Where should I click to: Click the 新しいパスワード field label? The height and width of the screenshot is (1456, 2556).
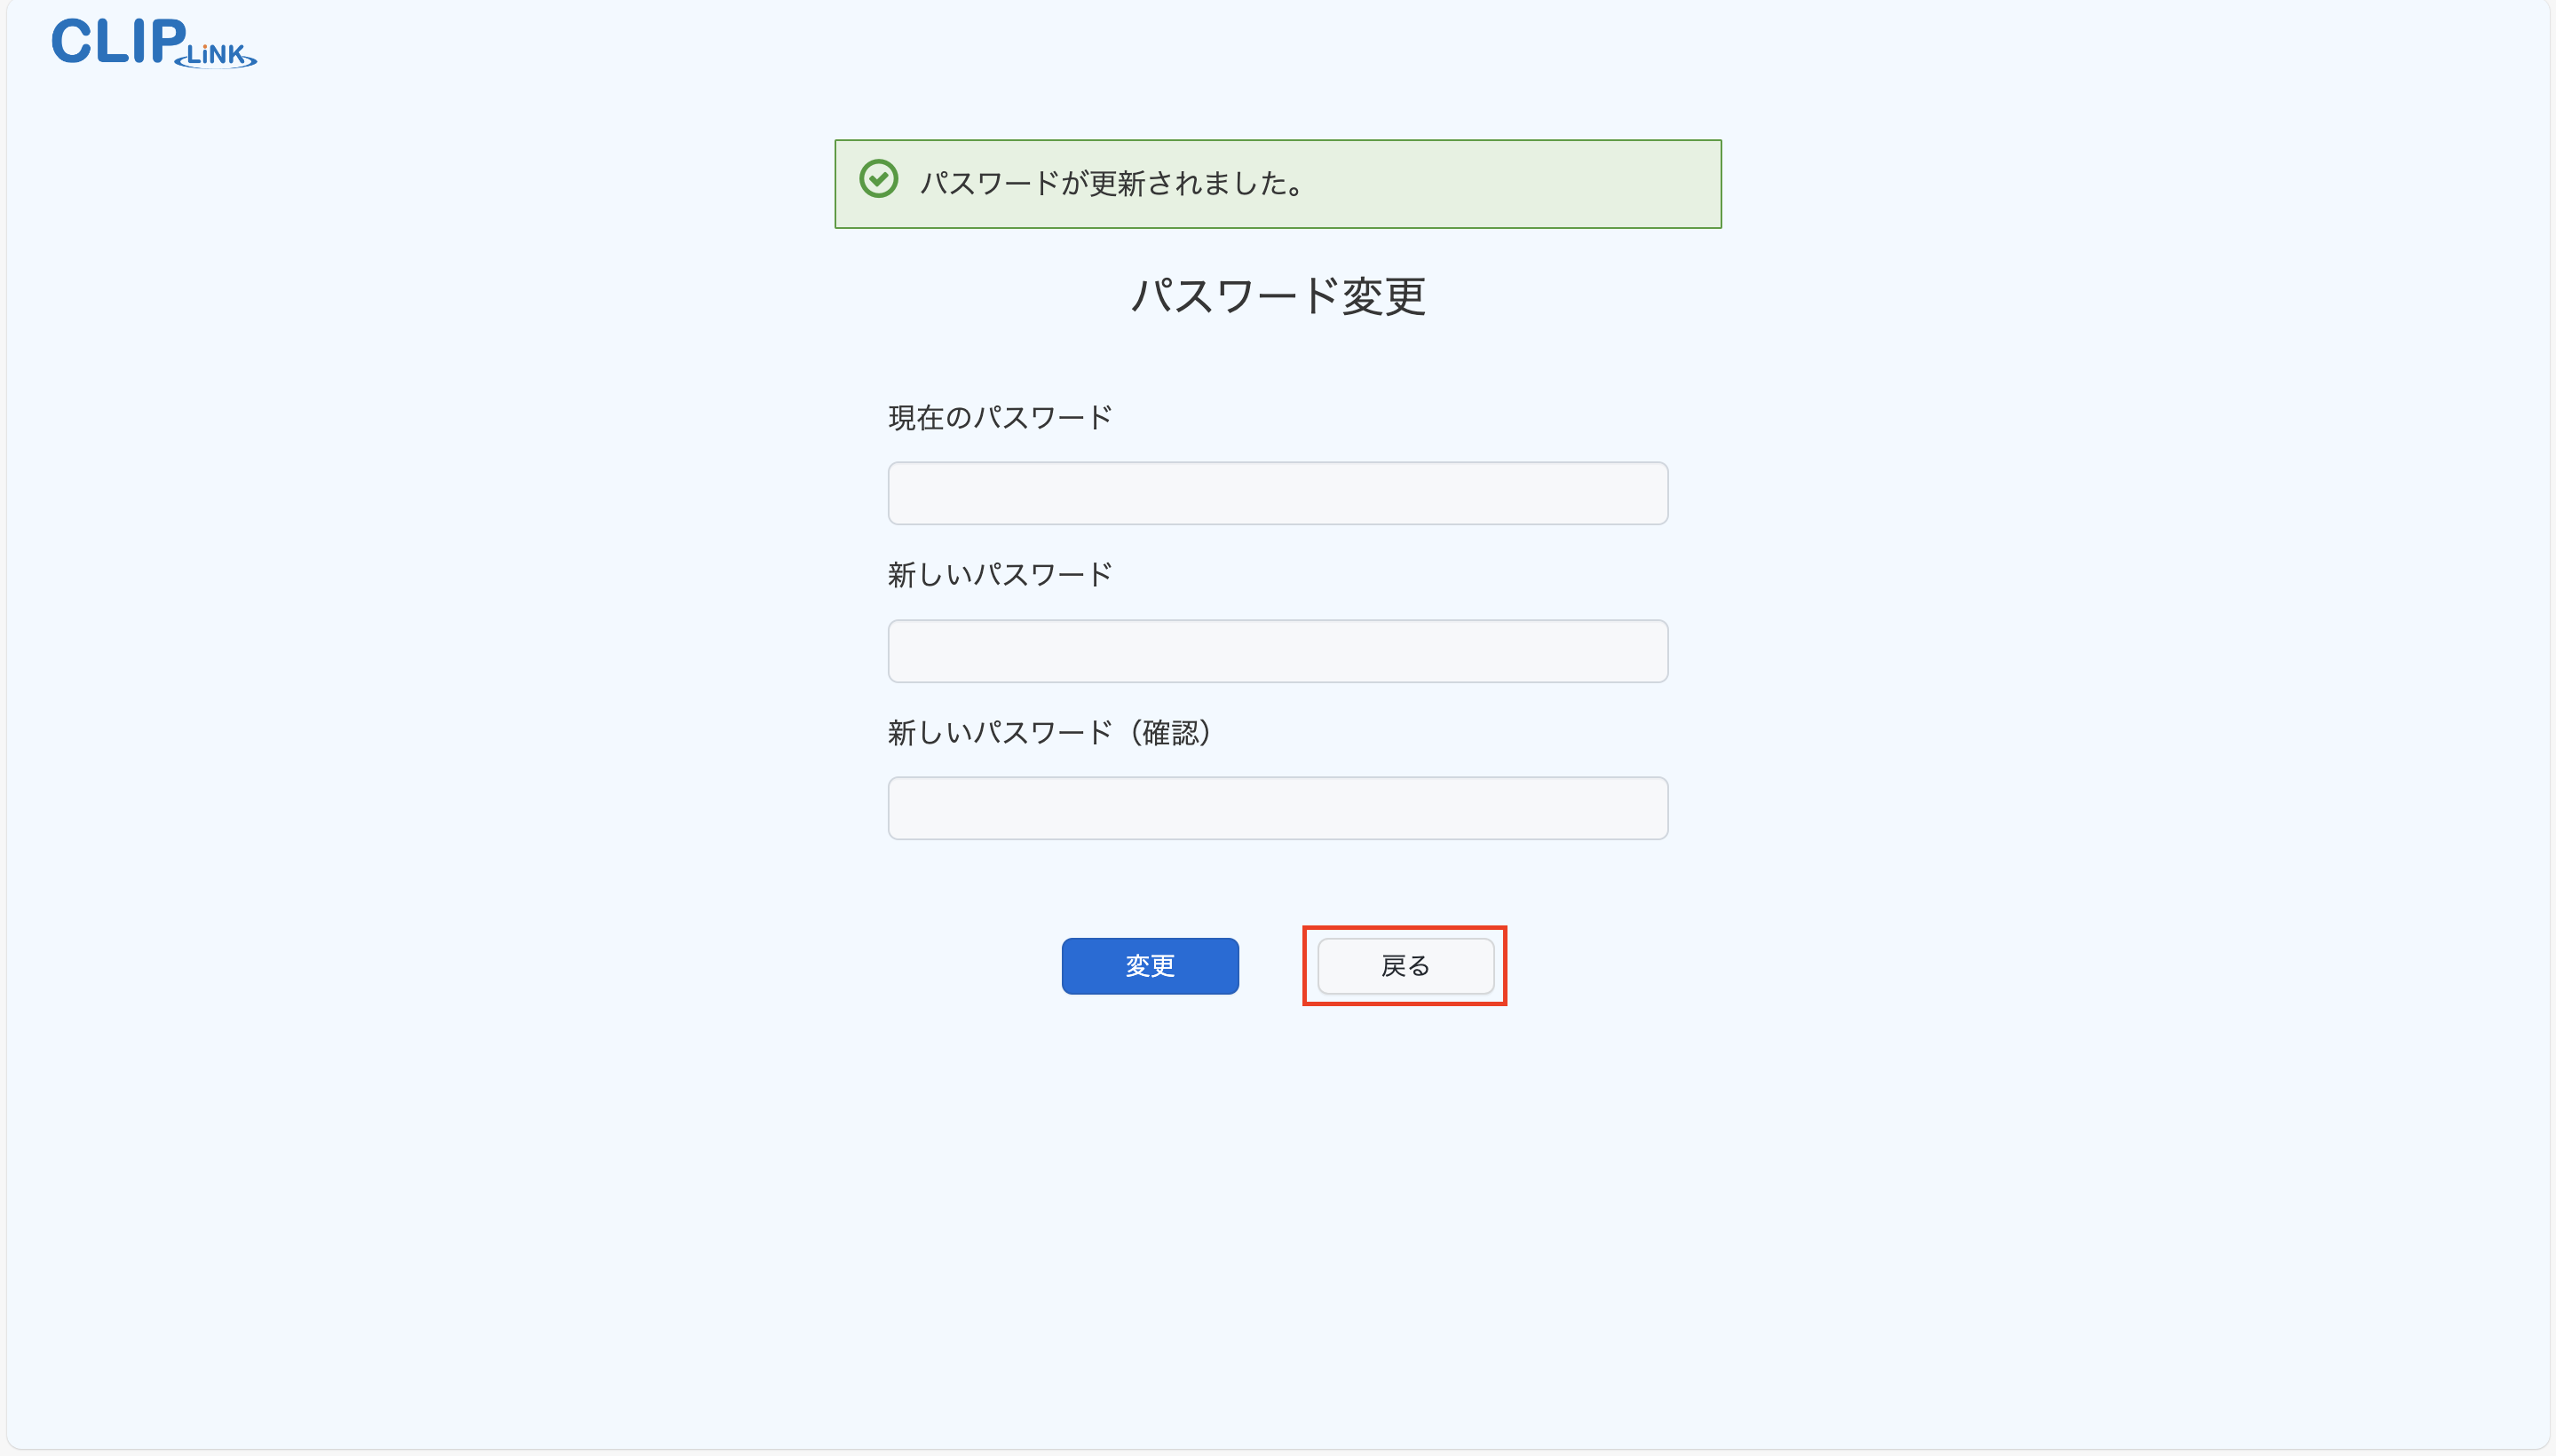click(999, 574)
